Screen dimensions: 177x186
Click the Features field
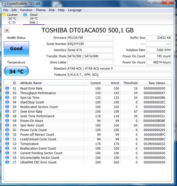119,75
